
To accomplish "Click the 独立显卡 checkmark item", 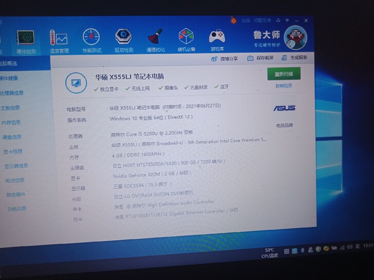I will click(x=106, y=89).
